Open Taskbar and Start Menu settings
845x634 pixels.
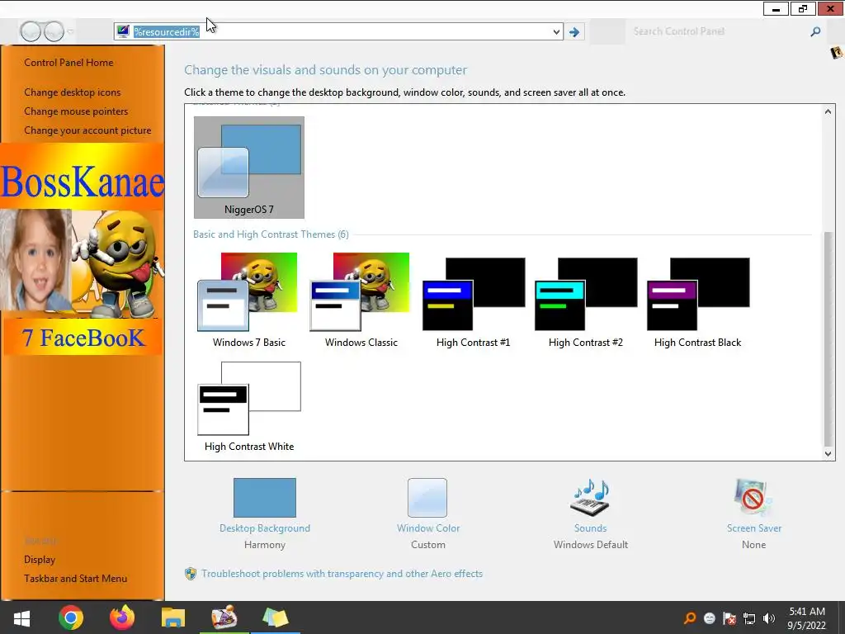pyautogui.click(x=75, y=579)
